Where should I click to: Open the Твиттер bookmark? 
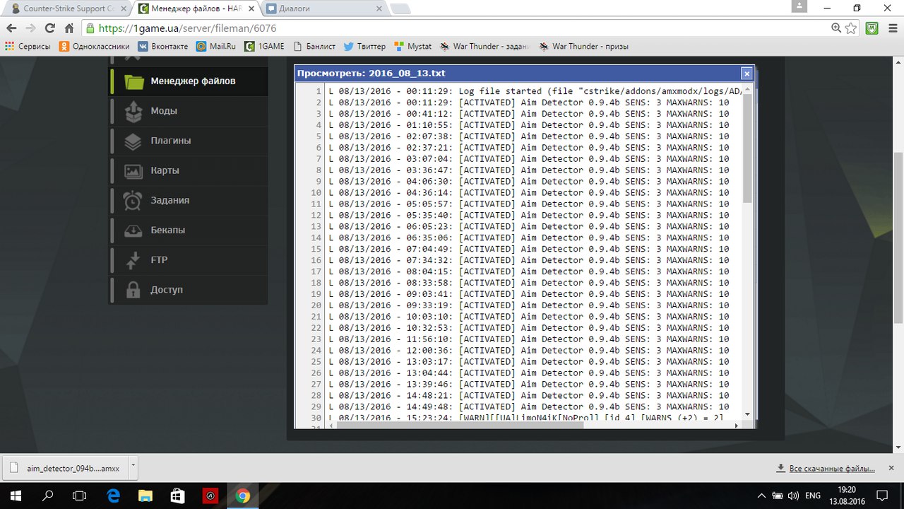coord(365,47)
